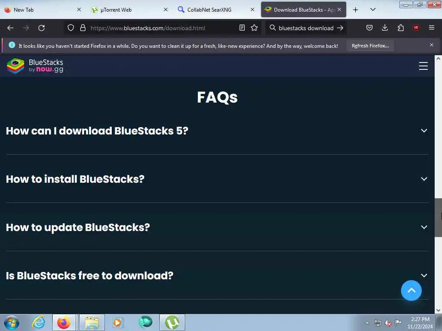Go back to the previous page
Image resolution: width=442 pixels, height=331 pixels.
pos(10,28)
